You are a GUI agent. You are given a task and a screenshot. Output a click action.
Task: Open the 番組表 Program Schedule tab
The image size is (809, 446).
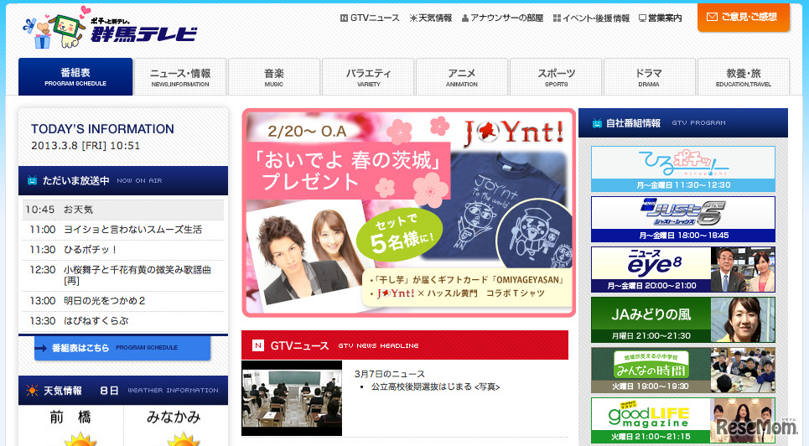[75, 76]
